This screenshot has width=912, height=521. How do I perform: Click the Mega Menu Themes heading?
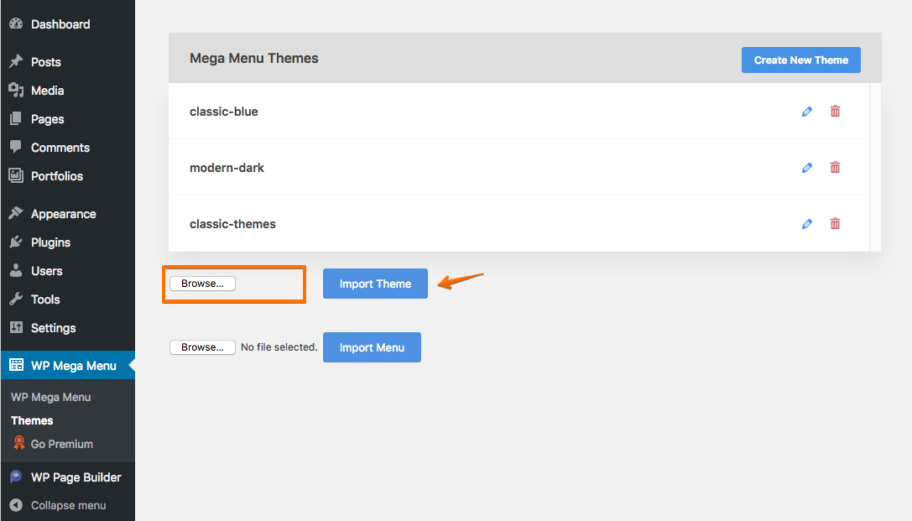[x=254, y=58]
